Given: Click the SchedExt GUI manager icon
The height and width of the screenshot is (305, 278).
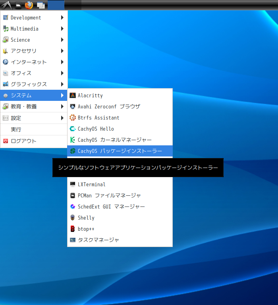Looking at the screenshot, I should pyautogui.click(x=73, y=207).
